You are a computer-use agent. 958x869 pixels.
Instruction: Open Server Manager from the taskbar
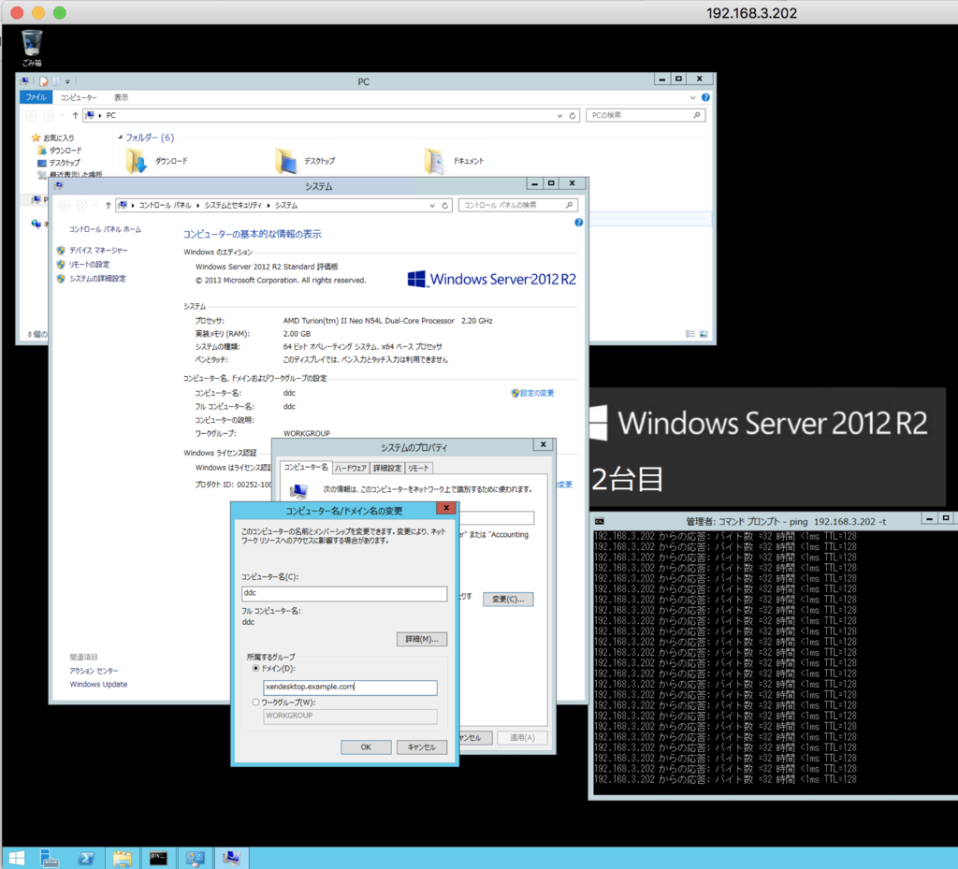click(x=50, y=858)
